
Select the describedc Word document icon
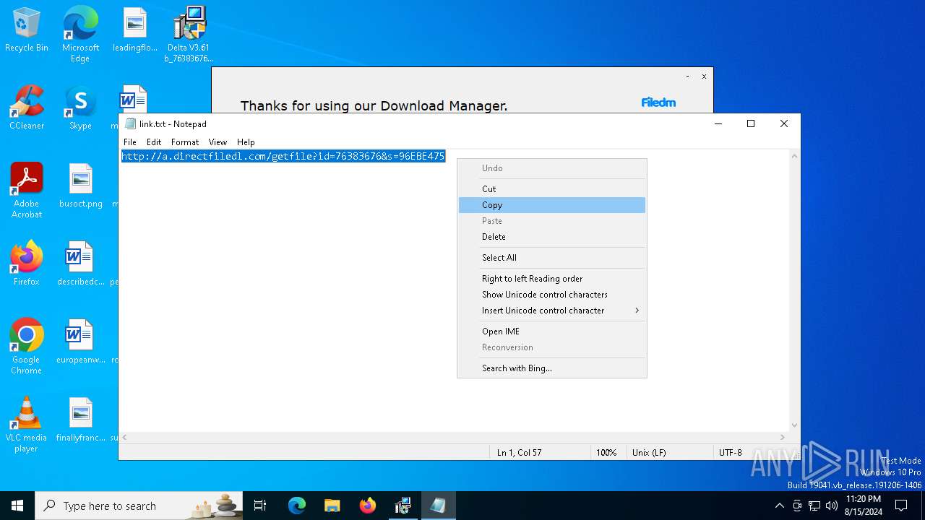pos(80,264)
